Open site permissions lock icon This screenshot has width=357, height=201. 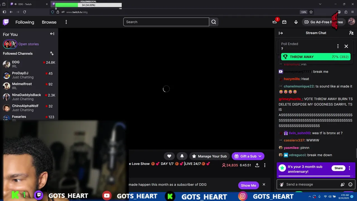pos(58,12)
